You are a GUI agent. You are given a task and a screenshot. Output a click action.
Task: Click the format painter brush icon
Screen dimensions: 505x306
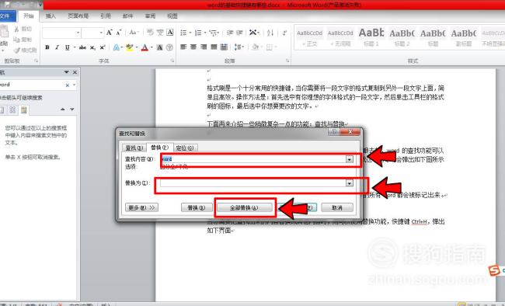pos(17,50)
